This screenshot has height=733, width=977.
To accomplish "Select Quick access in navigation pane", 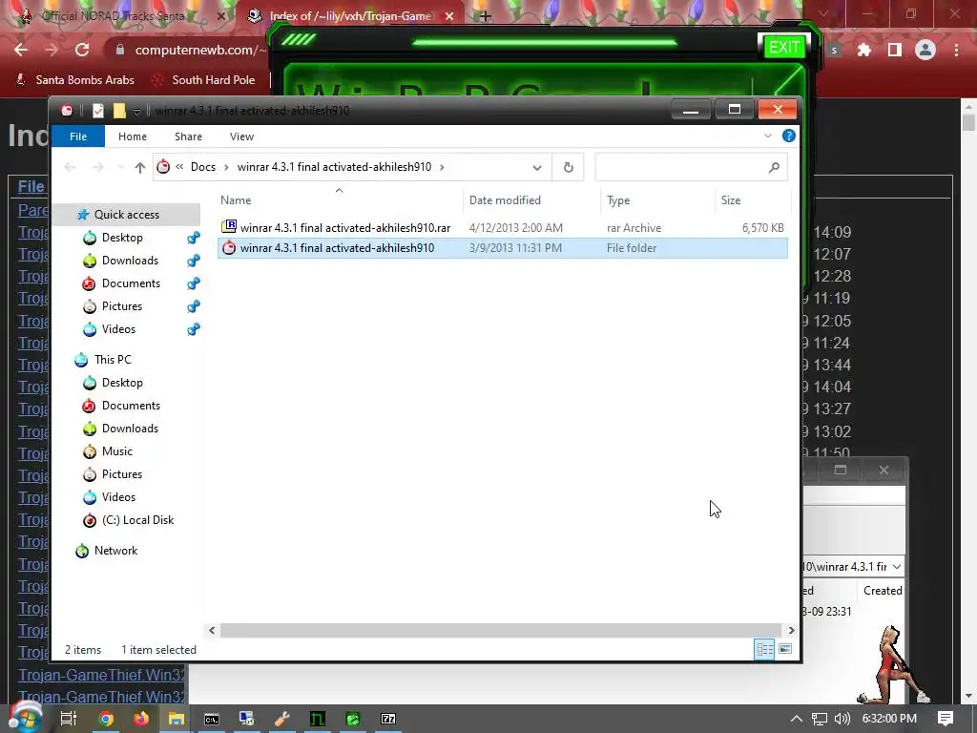I will click(127, 215).
